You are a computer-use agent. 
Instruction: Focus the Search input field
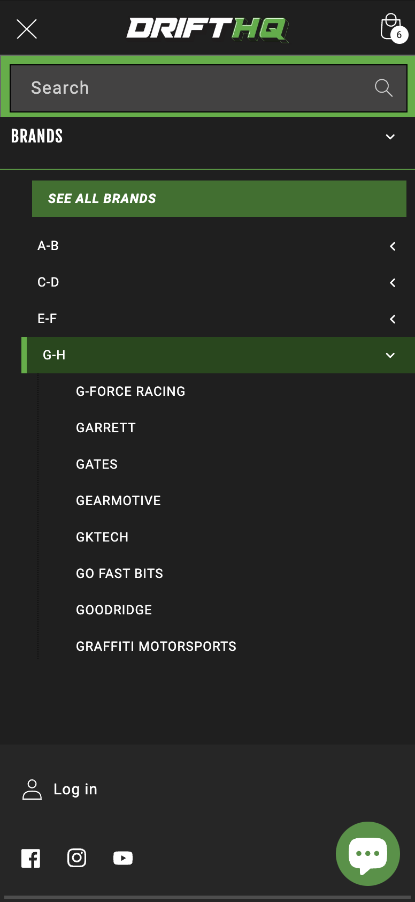[x=193, y=88]
